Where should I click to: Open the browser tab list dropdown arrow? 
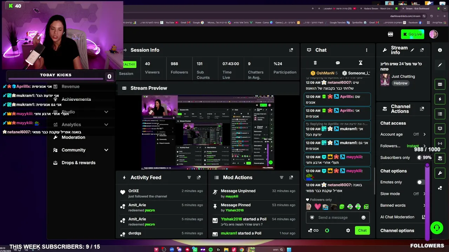tap(445, 8)
